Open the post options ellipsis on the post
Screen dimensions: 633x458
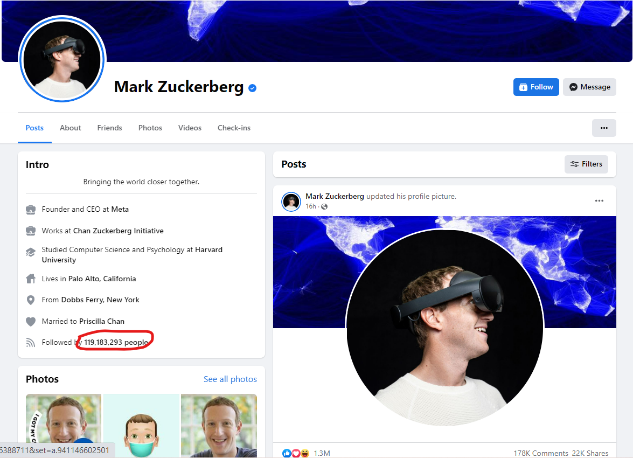[x=599, y=200]
